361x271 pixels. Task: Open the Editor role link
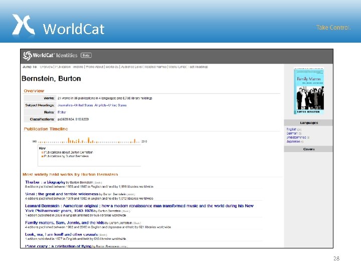[62, 112]
